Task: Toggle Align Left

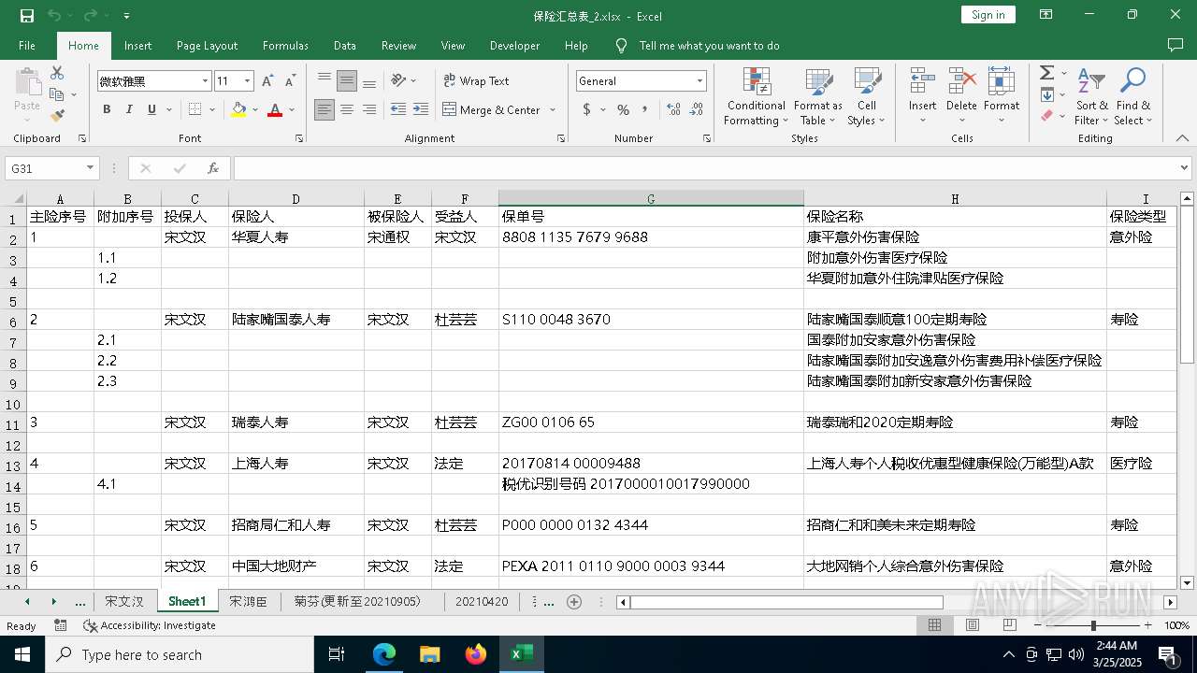Action: pyautogui.click(x=324, y=109)
